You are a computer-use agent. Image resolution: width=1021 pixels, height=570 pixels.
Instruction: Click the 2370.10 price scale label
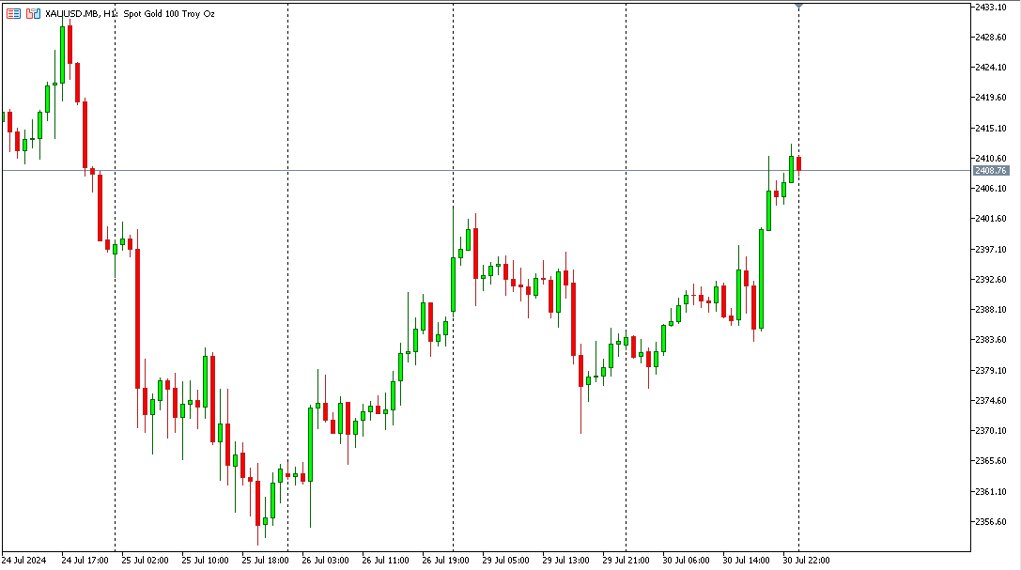990,431
